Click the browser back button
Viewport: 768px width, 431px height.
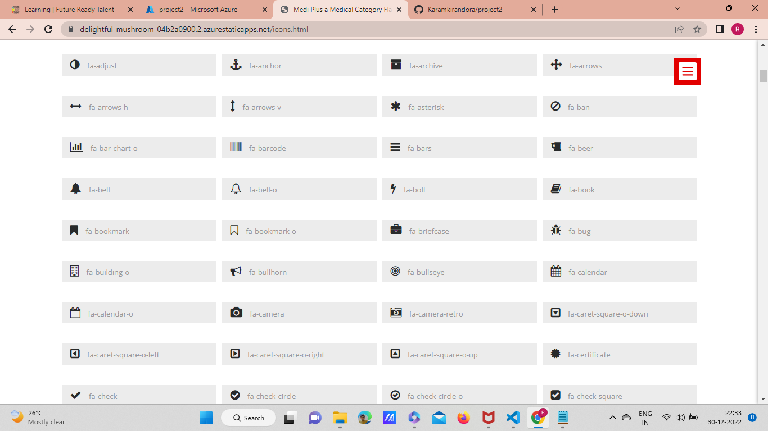coord(12,29)
